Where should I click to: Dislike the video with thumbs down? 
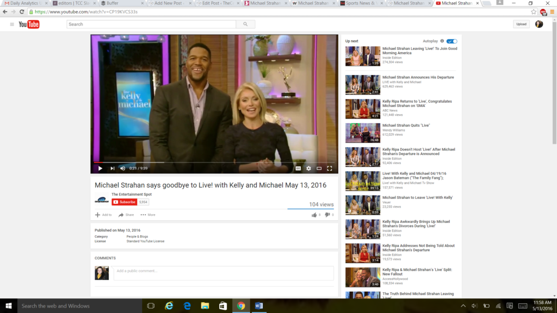(327, 215)
